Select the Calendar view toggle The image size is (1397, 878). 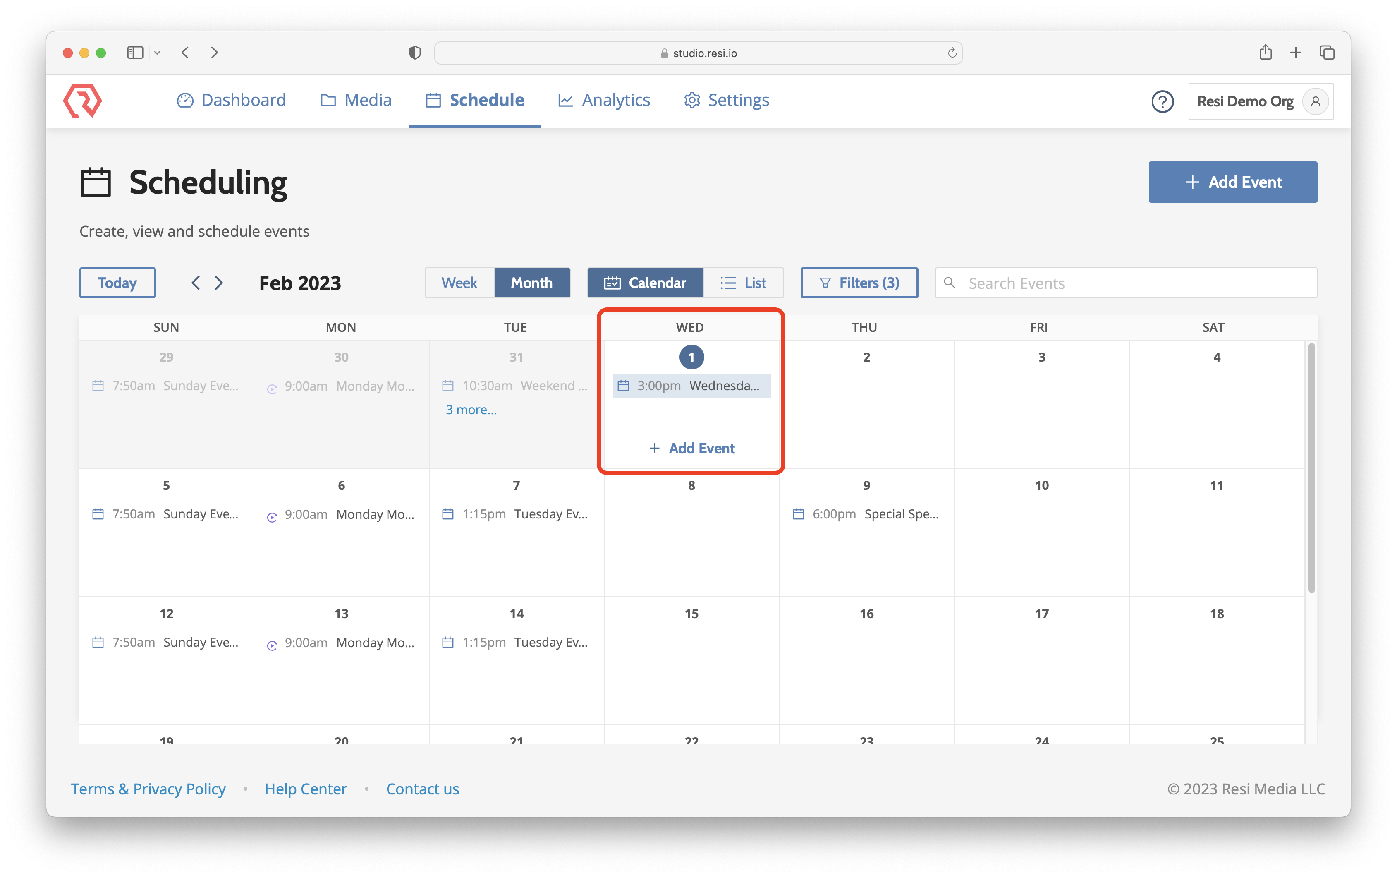pos(645,283)
